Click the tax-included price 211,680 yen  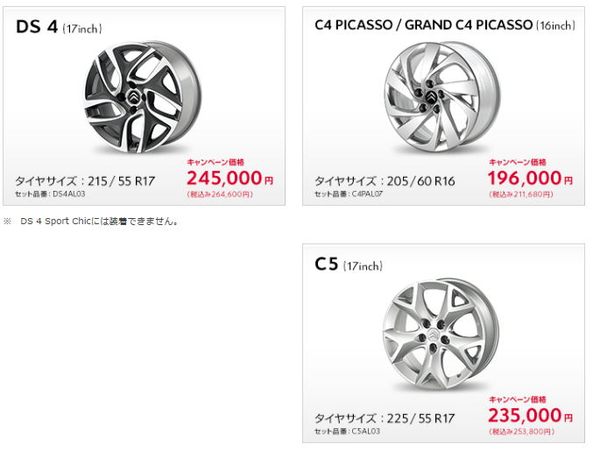[521, 194]
